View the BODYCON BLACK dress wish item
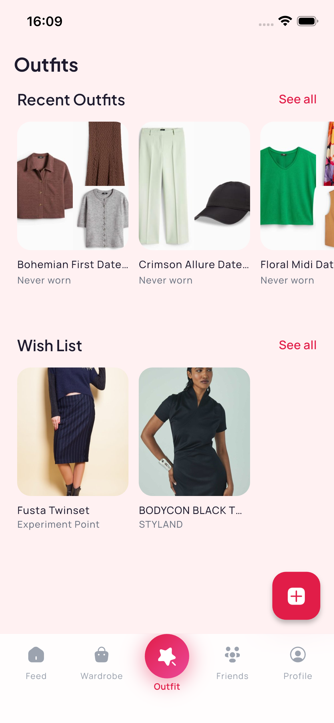Image resolution: width=334 pixels, height=723 pixels. [x=194, y=431]
